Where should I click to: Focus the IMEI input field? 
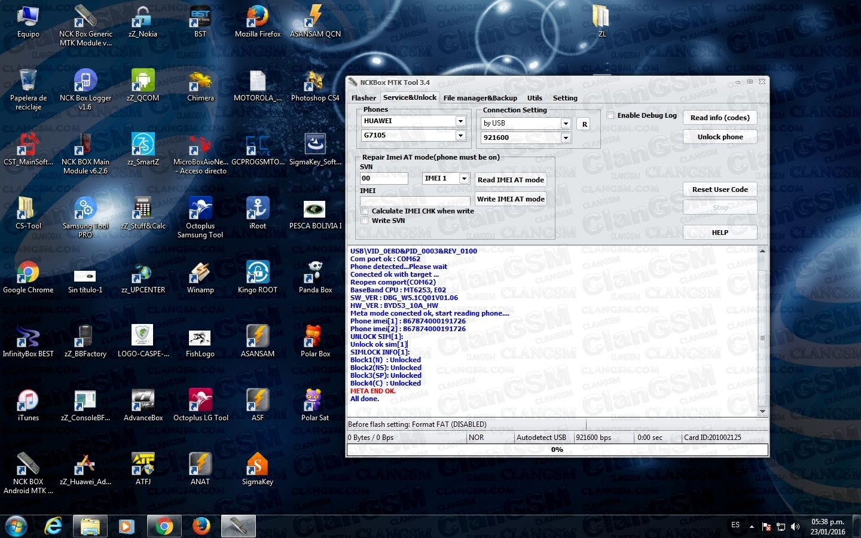(415, 200)
